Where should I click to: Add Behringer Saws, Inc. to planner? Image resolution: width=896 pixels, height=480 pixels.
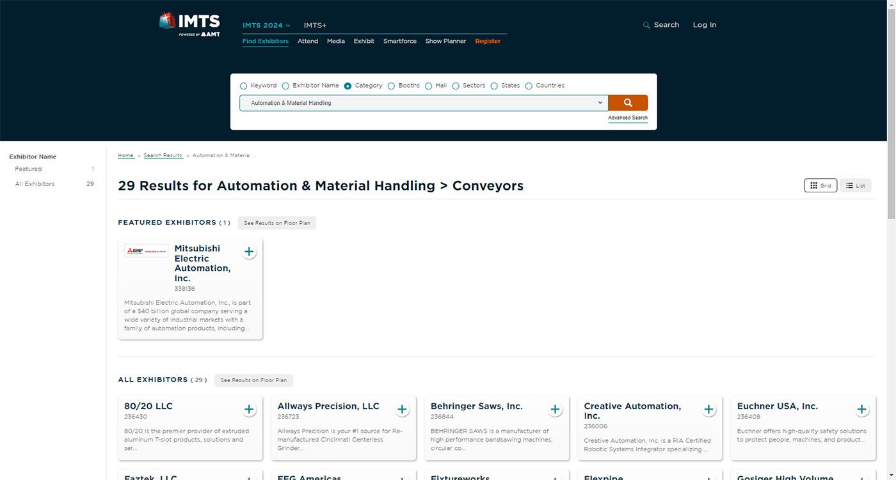[x=555, y=410]
